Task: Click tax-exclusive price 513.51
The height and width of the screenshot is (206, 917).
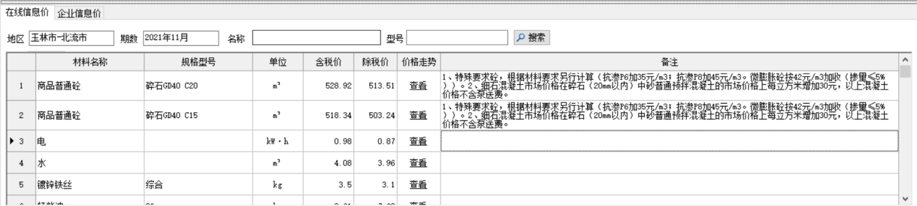Action: pyautogui.click(x=375, y=86)
